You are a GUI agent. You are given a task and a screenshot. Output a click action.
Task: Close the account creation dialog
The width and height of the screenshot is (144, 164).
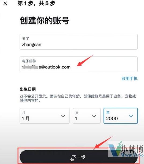5,3
